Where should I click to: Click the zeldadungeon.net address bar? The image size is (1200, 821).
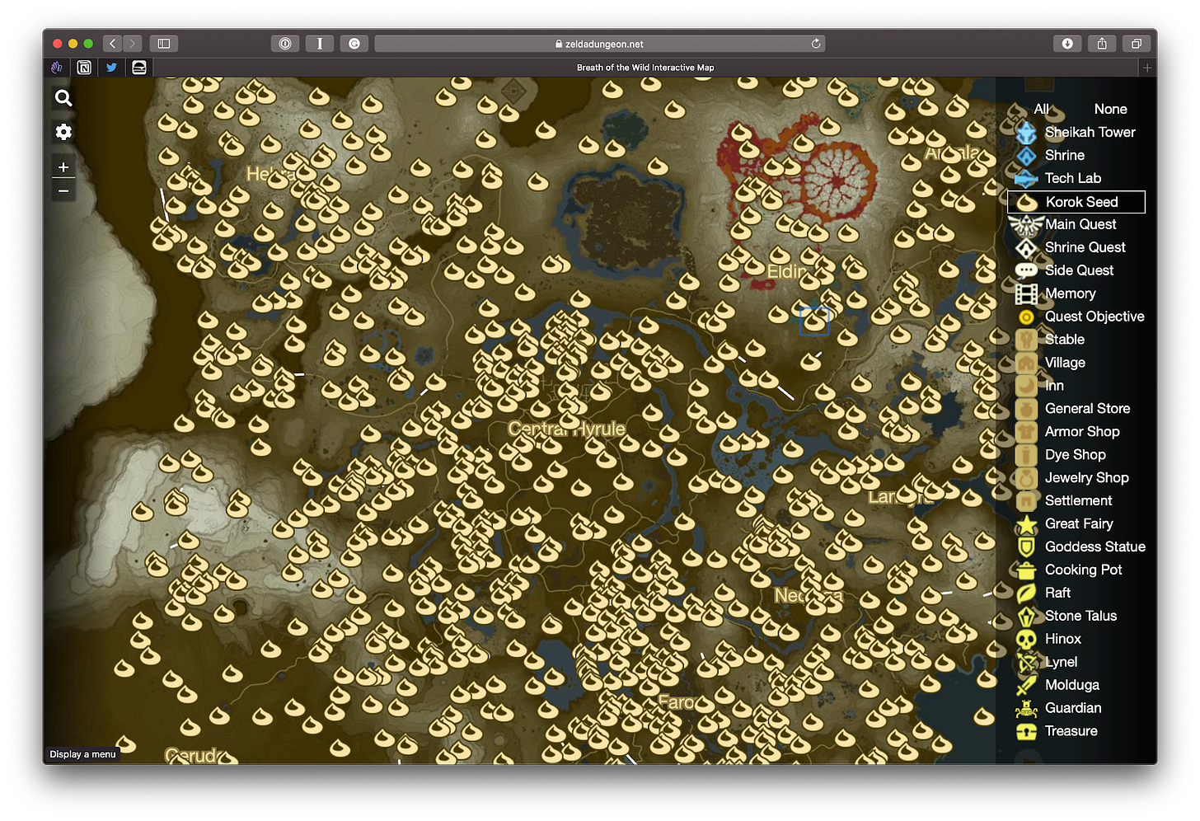tap(599, 44)
